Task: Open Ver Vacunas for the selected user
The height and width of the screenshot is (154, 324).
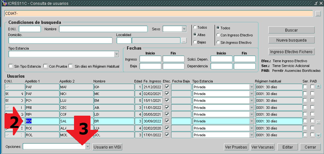Action: (263, 147)
